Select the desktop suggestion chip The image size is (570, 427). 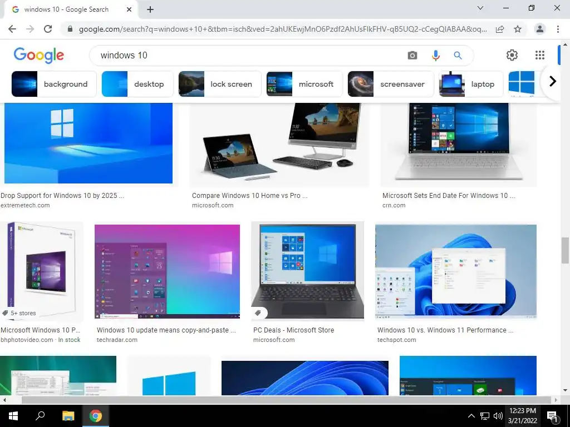point(137,84)
